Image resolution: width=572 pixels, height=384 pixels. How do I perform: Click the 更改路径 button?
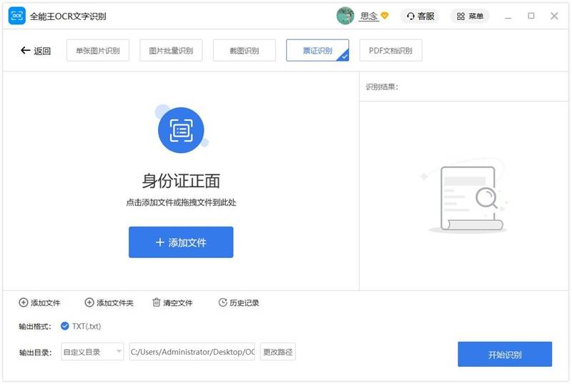click(277, 352)
